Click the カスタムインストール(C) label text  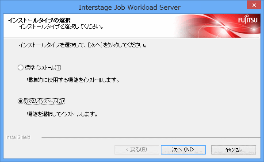tap(44, 101)
